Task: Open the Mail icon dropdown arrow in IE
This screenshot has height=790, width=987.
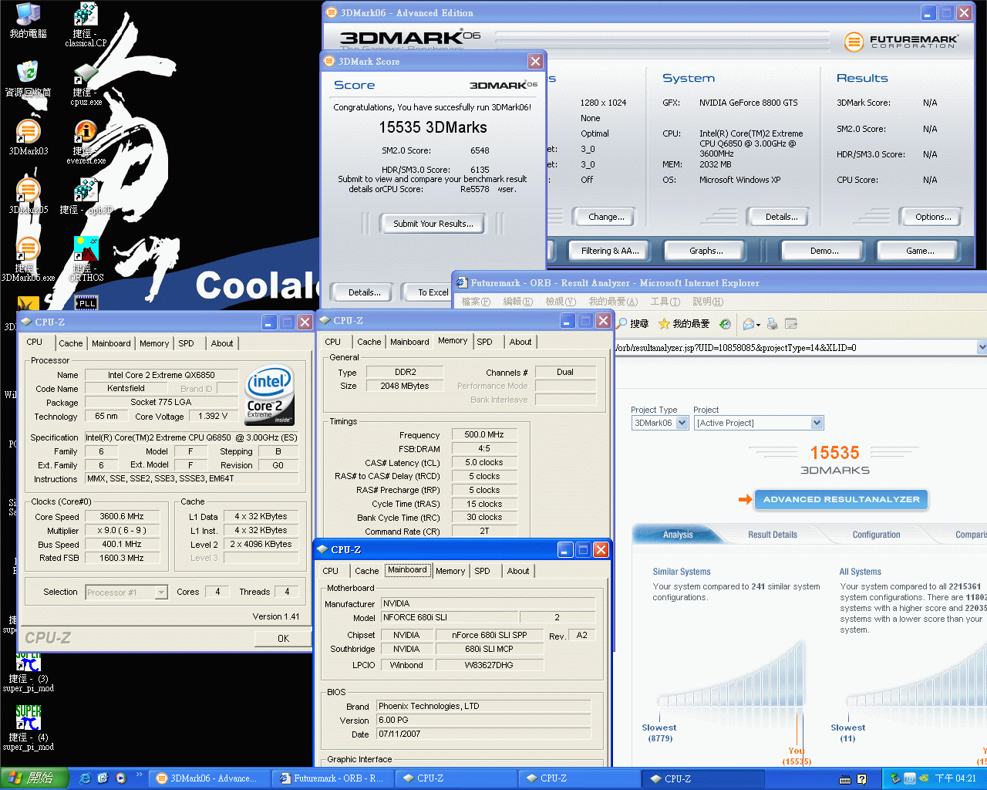Action: (758, 325)
